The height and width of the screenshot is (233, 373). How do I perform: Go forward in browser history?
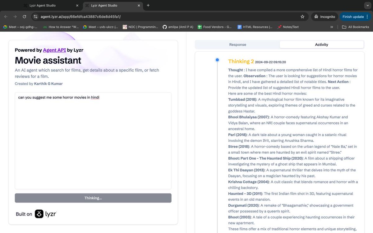(x=15, y=17)
